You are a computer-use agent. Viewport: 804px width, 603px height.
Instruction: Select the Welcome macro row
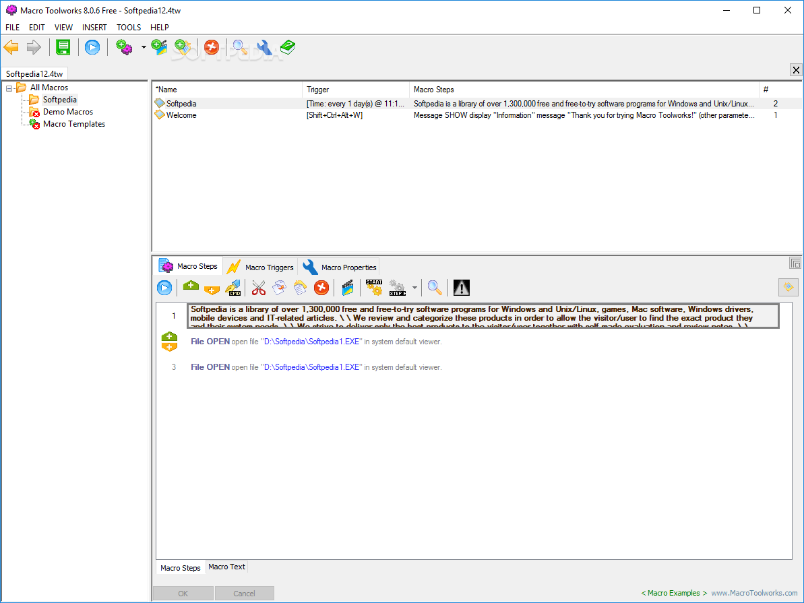tap(477, 115)
